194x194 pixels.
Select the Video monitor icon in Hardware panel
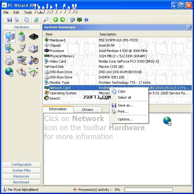click(9, 49)
